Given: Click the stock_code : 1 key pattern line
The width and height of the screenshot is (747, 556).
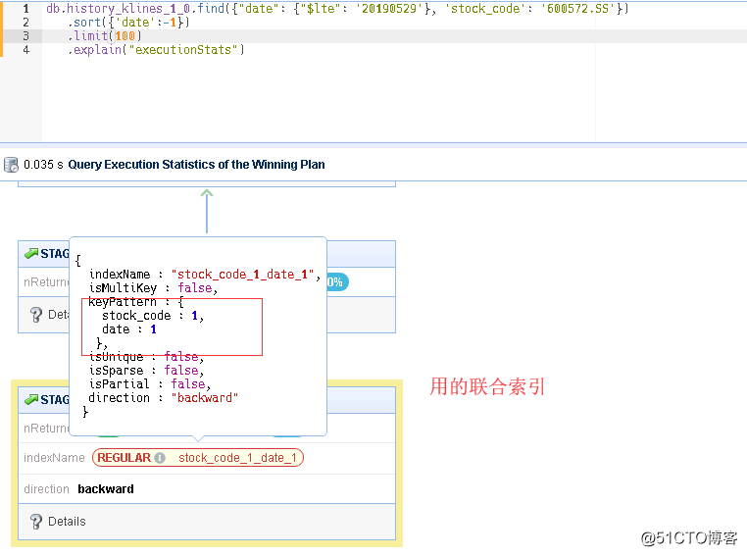Looking at the screenshot, I should click(x=153, y=316).
